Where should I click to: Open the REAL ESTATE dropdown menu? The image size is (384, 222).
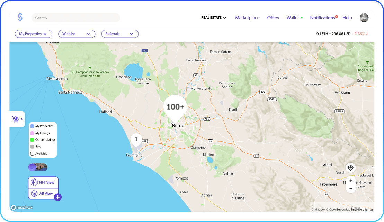point(214,18)
